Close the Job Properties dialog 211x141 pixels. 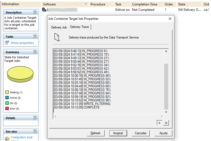pos(170,19)
